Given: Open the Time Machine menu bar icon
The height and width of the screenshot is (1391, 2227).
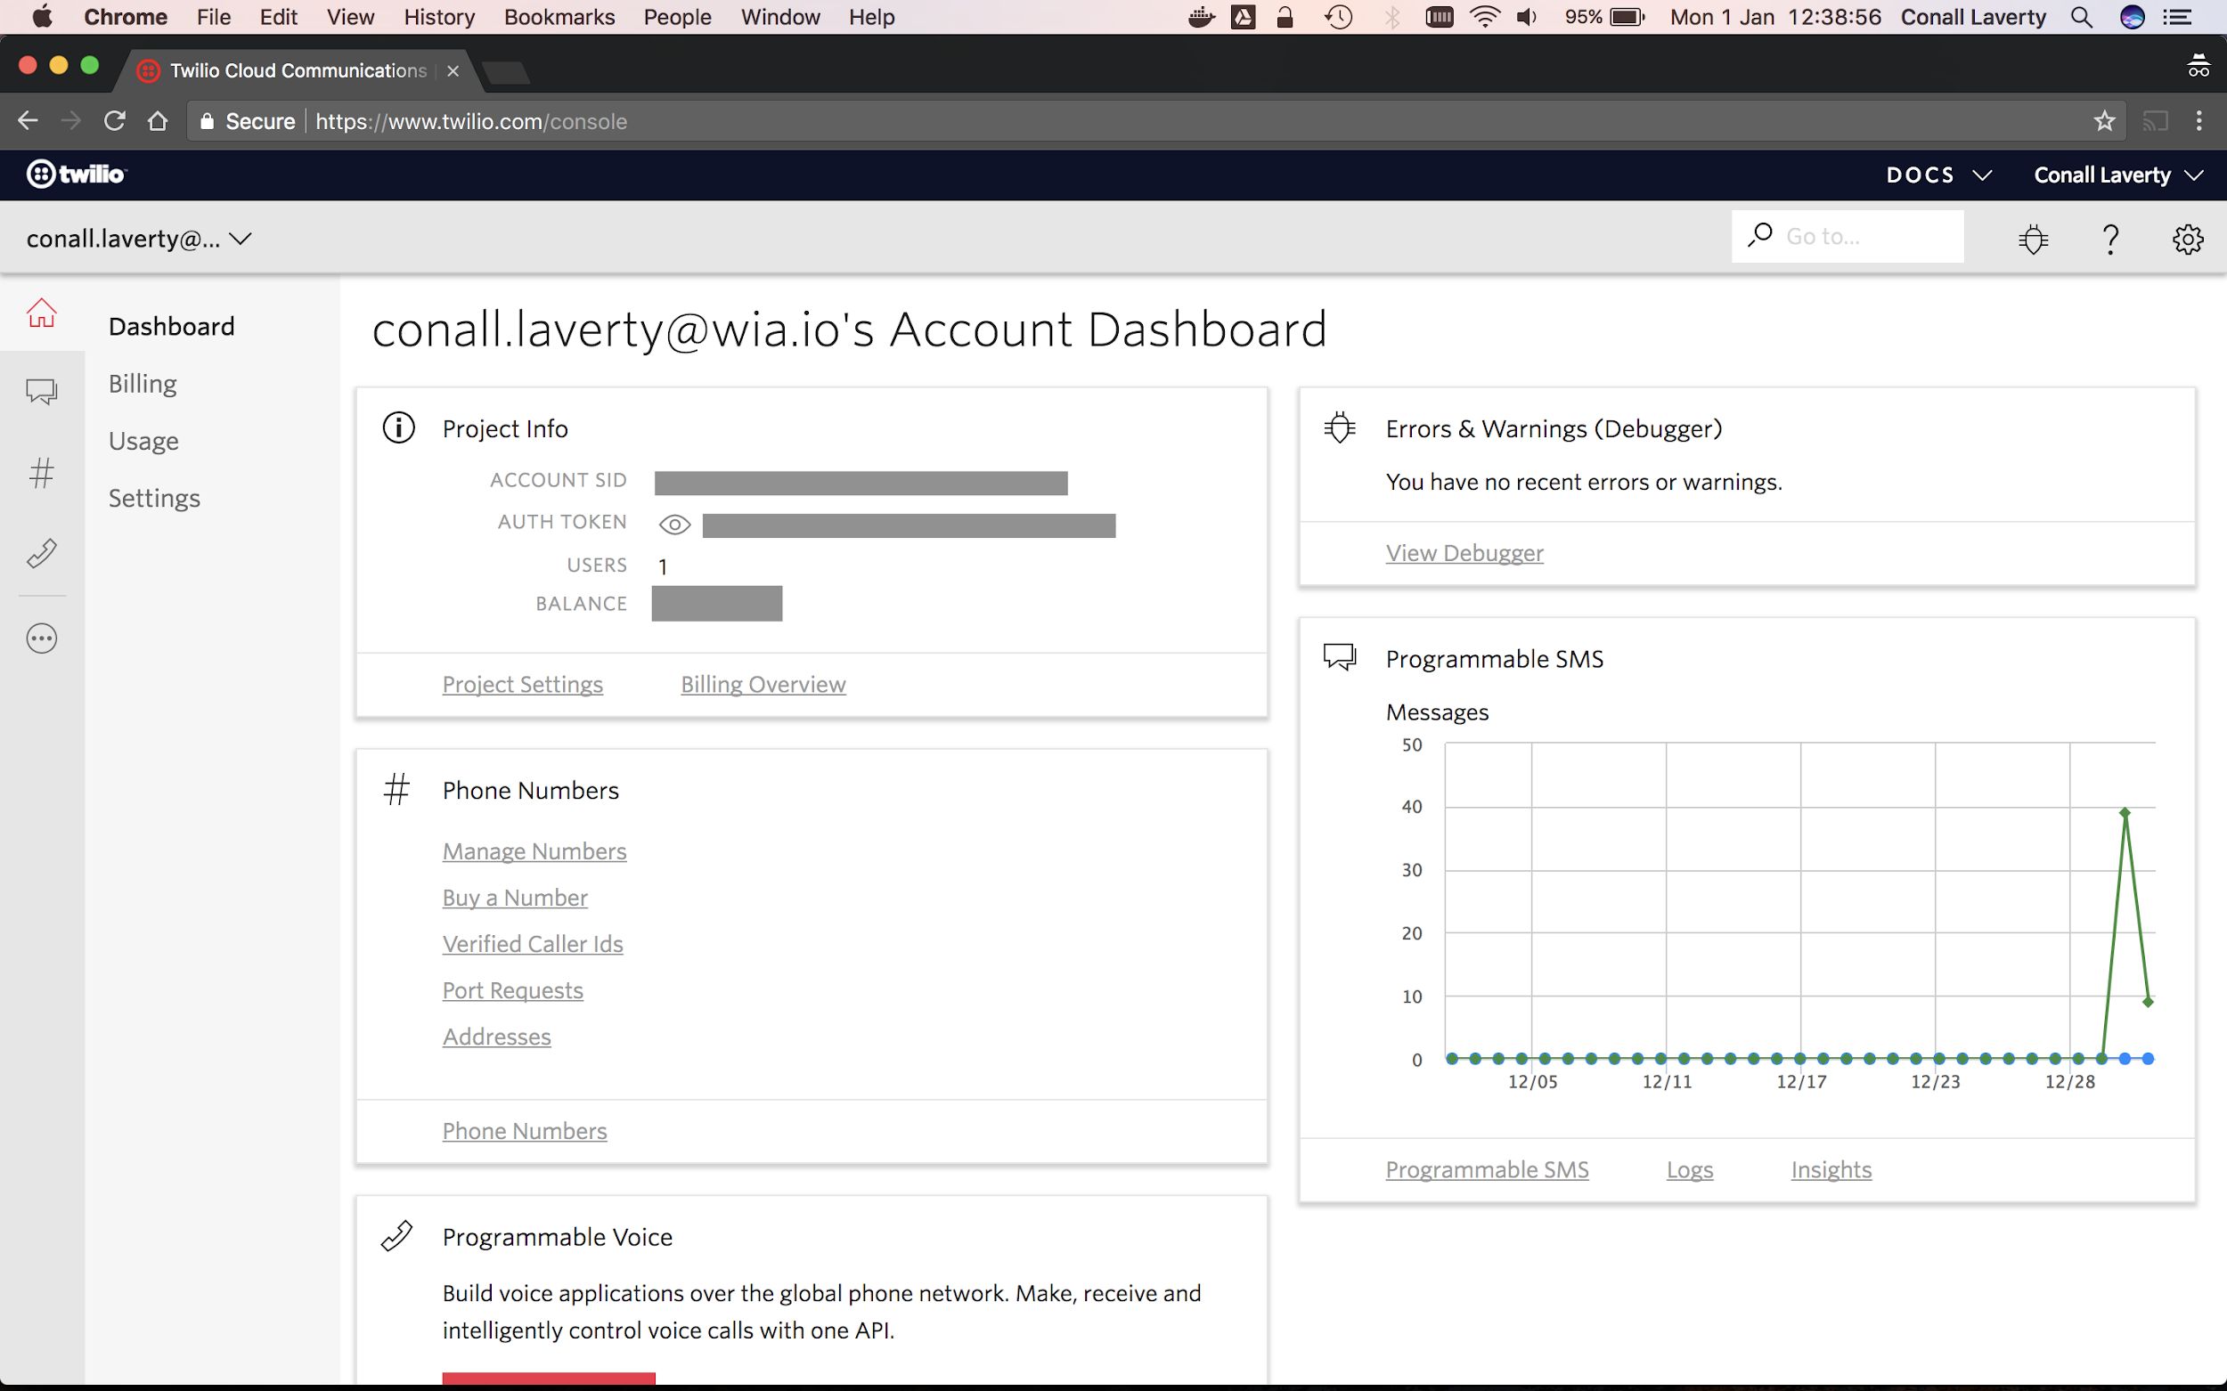Looking at the screenshot, I should coord(1339,17).
